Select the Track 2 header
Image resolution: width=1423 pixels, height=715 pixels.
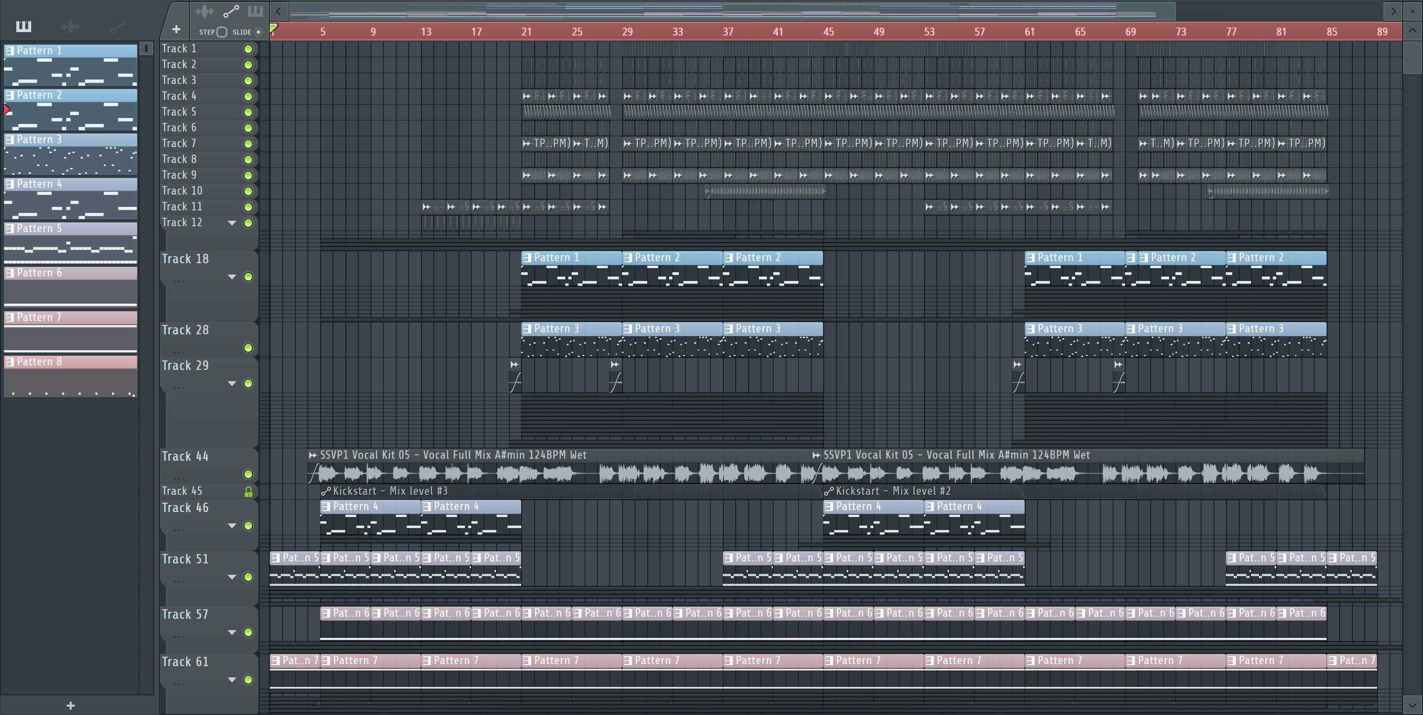coord(210,65)
